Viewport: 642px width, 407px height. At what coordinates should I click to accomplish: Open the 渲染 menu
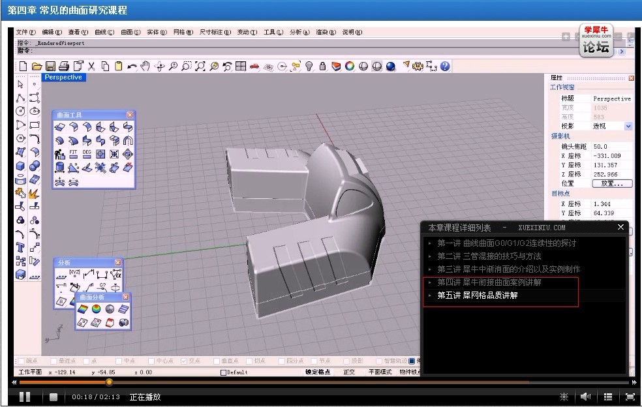pyautogui.click(x=326, y=33)
